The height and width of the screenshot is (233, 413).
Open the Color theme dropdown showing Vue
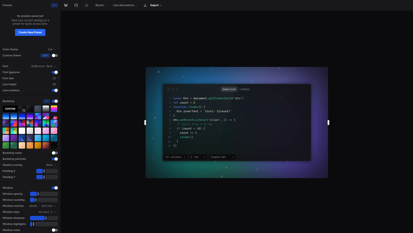pyautogui.click(x=52, y=49)
